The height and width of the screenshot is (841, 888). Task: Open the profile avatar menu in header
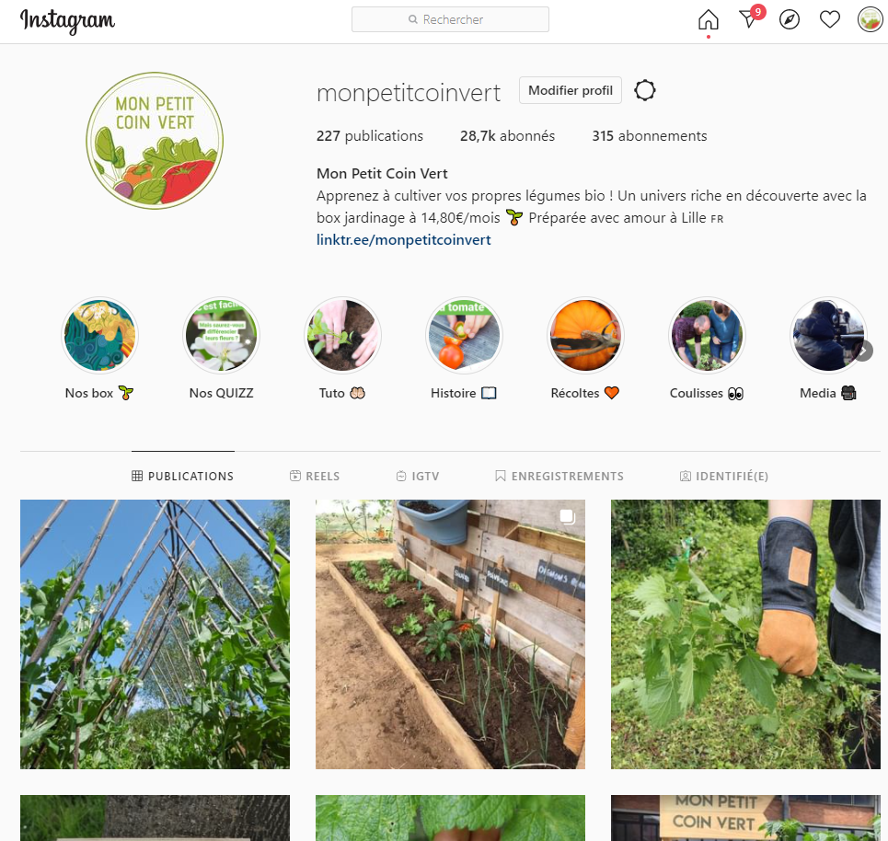point(871,20)
